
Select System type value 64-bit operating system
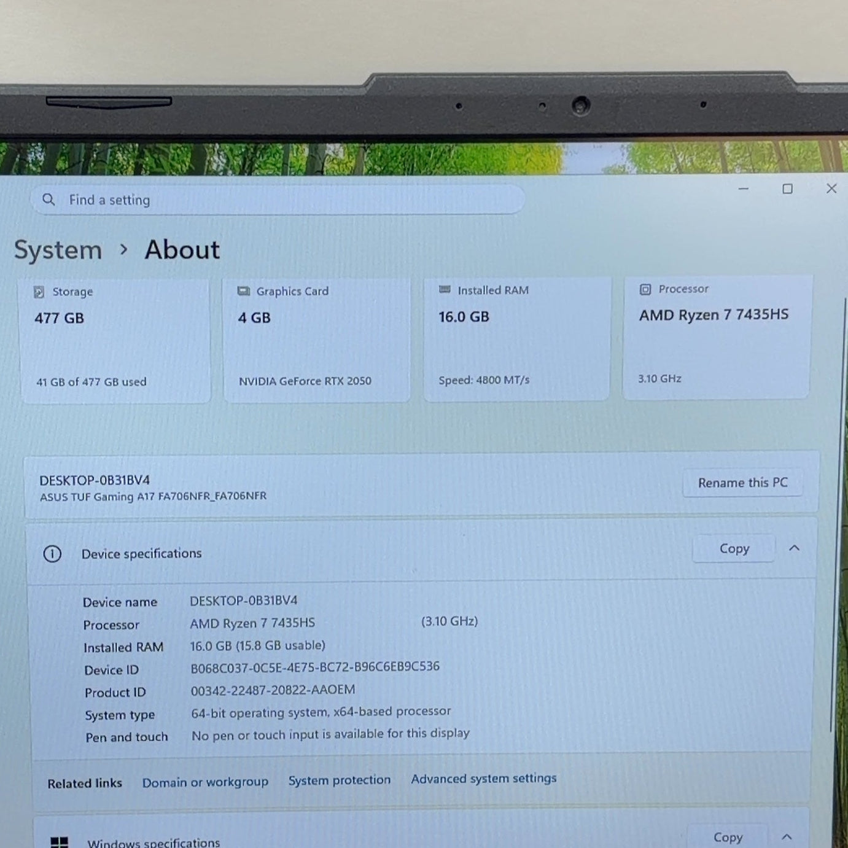pos(321,712)
